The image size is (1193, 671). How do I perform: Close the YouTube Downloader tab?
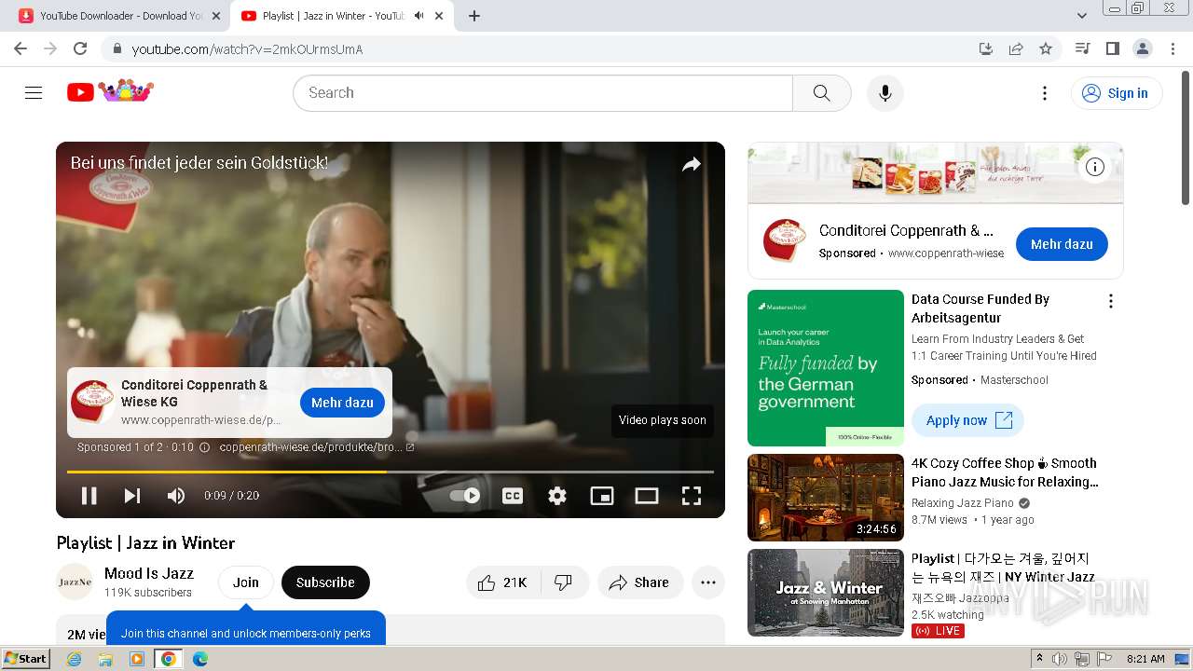pyautogui.click(x=216, y=16)
